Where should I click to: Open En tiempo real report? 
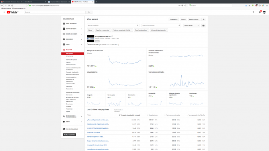pos(69,56)
